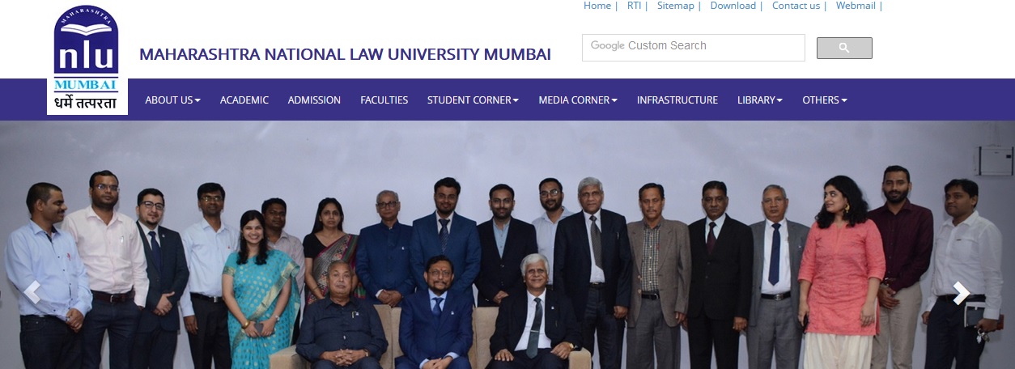The width and height of the screenshot is (1015, 369).
Task: Open the Download link
Action: click(733, 6)
